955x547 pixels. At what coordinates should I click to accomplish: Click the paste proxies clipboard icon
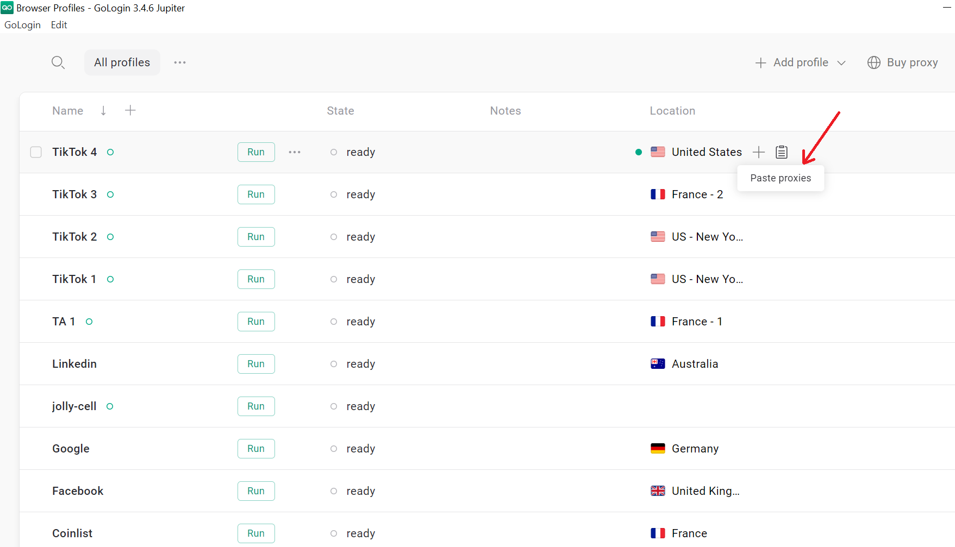point(782,152)
